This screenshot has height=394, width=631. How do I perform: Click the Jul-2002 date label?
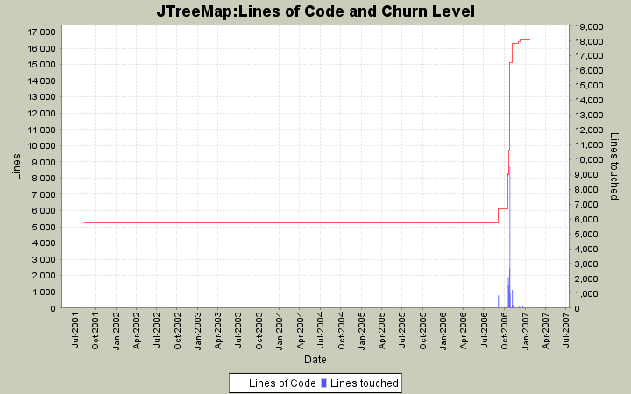tap(157, 329)
